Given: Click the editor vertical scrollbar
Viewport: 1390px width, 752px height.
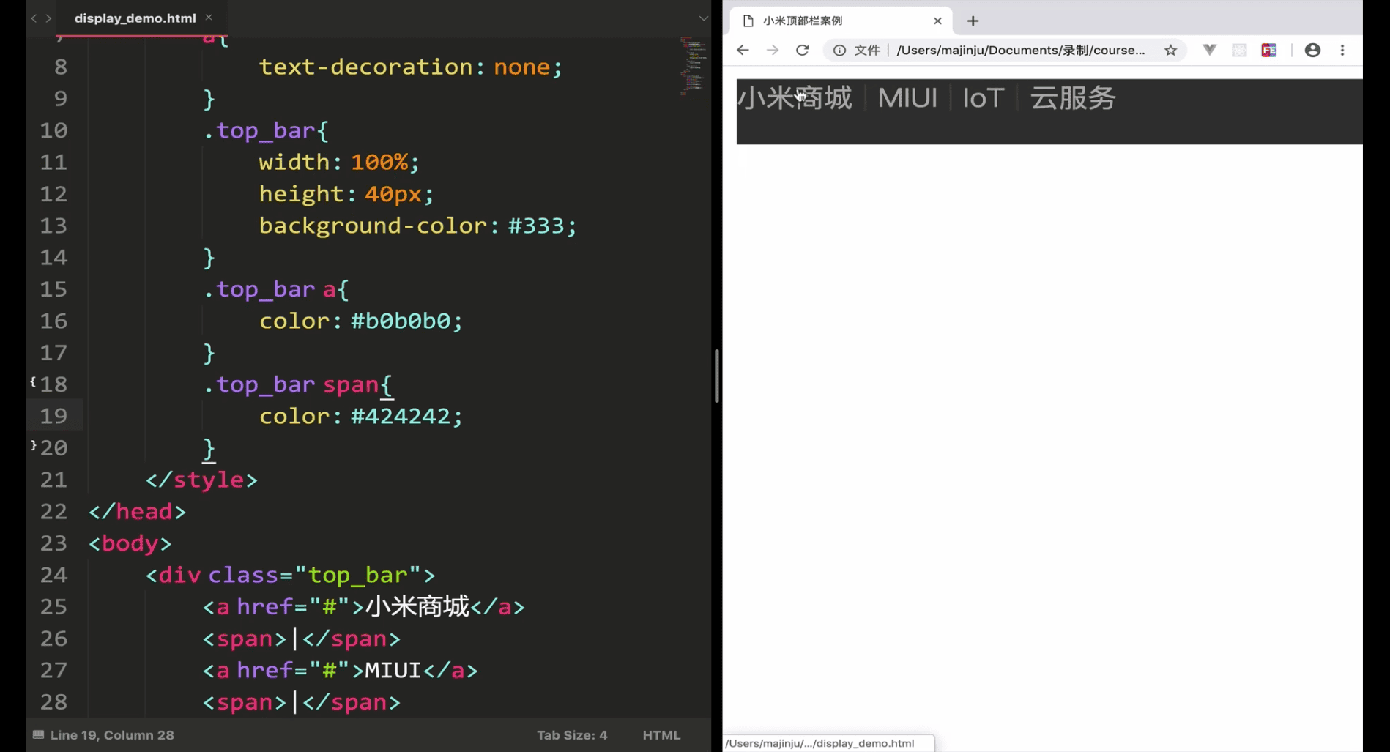Looking at the screenshot, I should (716, 376).
